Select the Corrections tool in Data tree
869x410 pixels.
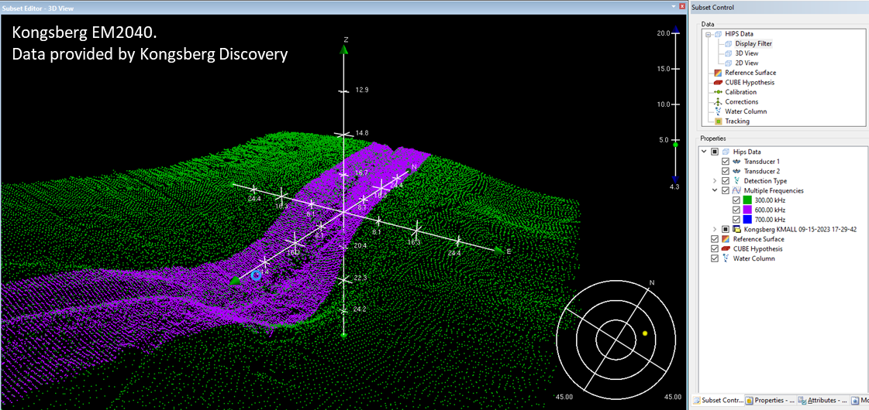coord(741,102)
